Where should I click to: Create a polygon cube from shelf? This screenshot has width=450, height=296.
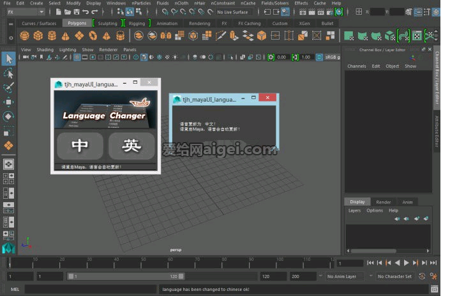38,36
